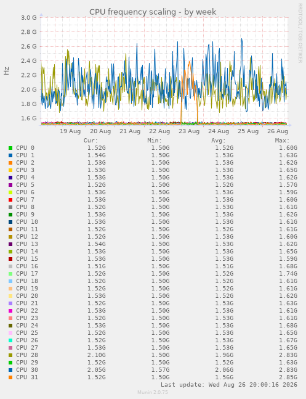306x399 pixels.
Task: Click the CPU 26 cyan legend swatch
Action: click(x=10, y=340)
